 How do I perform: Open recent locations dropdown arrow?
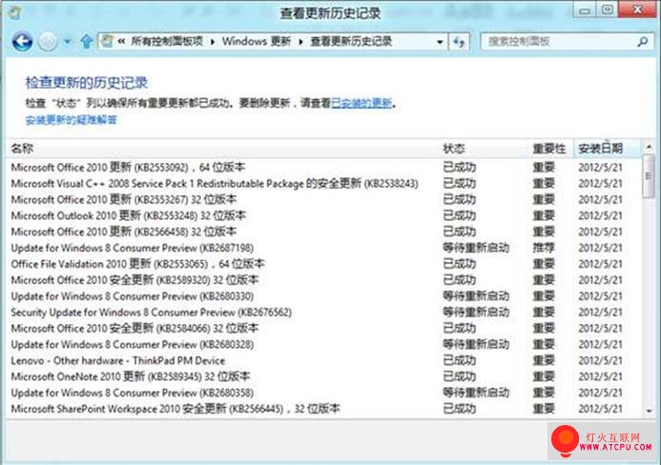(x=68, y=42)
